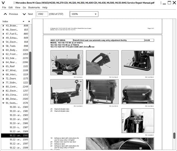Expand the 72_Doors section
This screenshot has height=151, width=177.
[x=3, y=78]
